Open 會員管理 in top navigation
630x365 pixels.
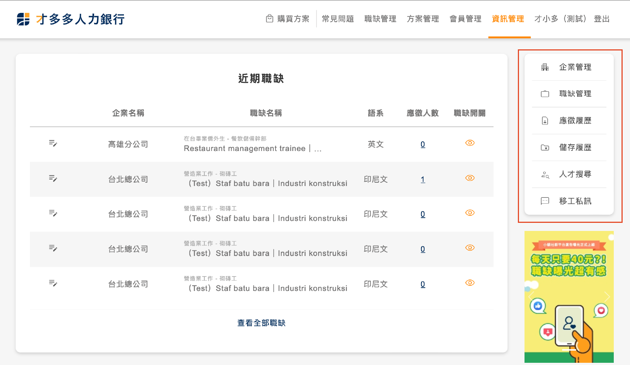click(x=465, y=19)
